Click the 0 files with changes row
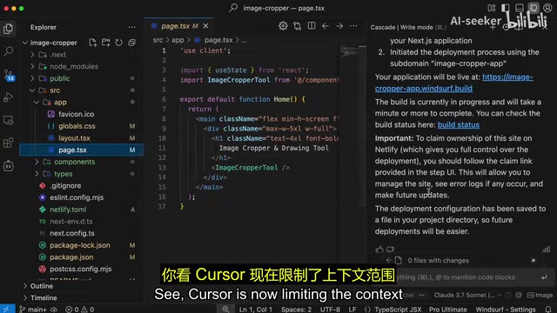 [x=462, y=261]
